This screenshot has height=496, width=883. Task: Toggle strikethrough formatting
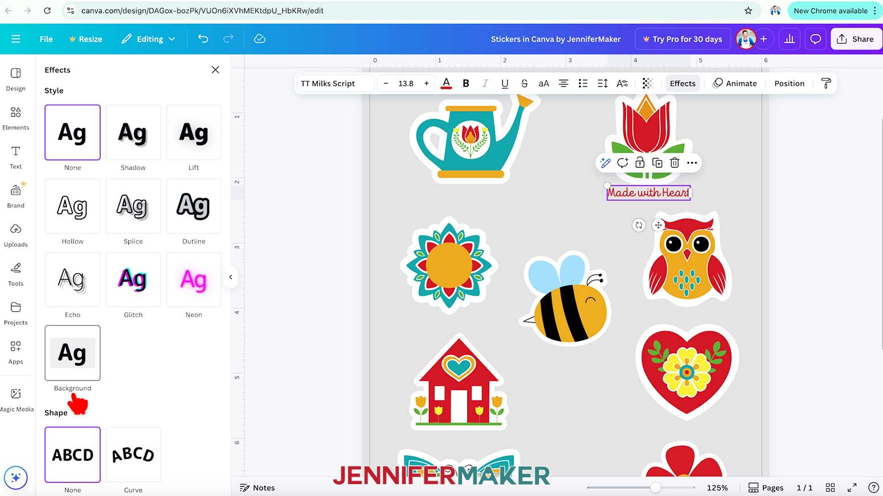click(x=524, y=83)
